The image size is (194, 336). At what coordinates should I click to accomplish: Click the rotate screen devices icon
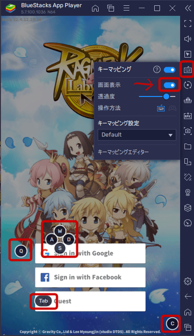[188, 162]
